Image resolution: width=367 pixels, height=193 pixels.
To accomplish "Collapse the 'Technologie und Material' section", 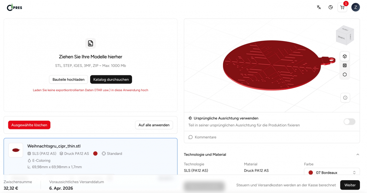I will (358, 154).
